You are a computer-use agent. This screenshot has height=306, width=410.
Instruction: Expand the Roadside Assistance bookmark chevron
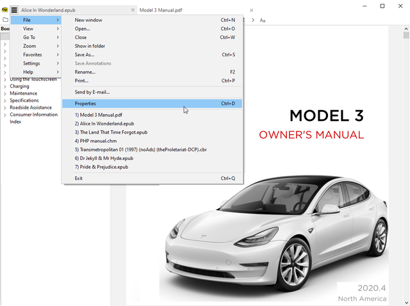click(x=5, y=108)
